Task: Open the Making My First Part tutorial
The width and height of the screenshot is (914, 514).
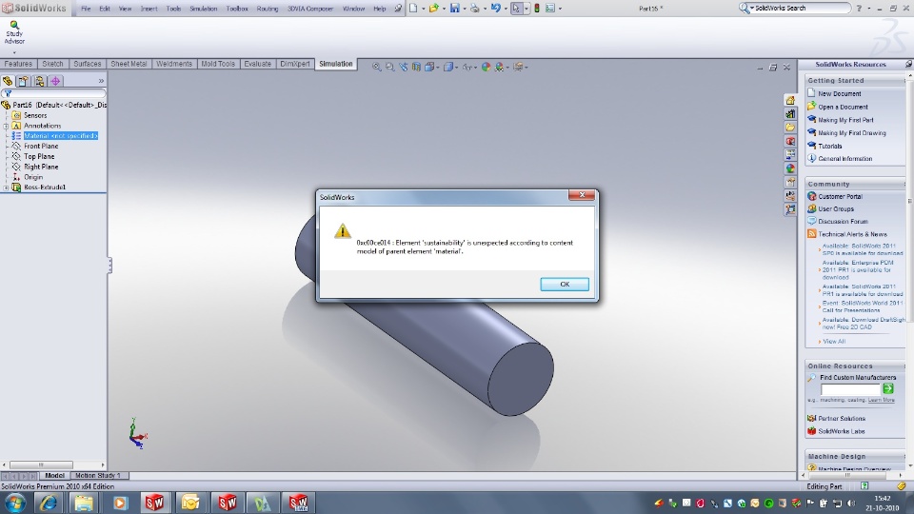Action: (845, 120)
